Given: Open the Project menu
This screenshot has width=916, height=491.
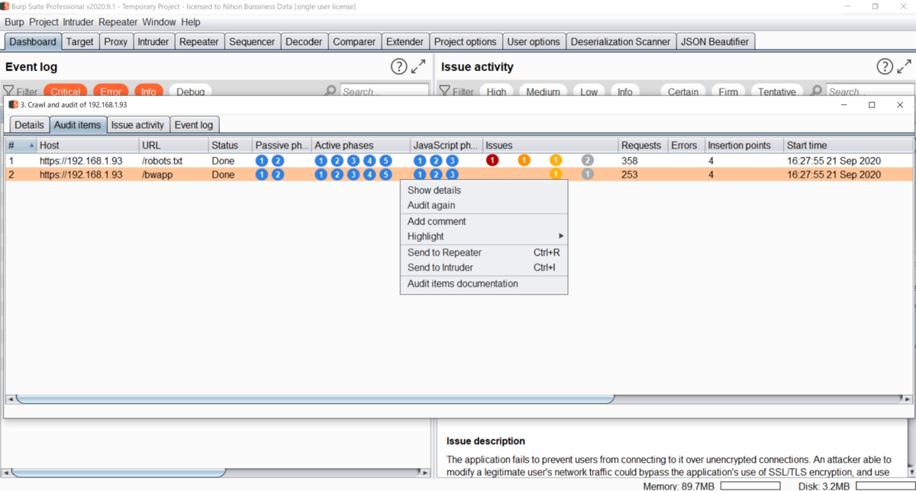Looking at the screenshot, I should tap(44, 22).
